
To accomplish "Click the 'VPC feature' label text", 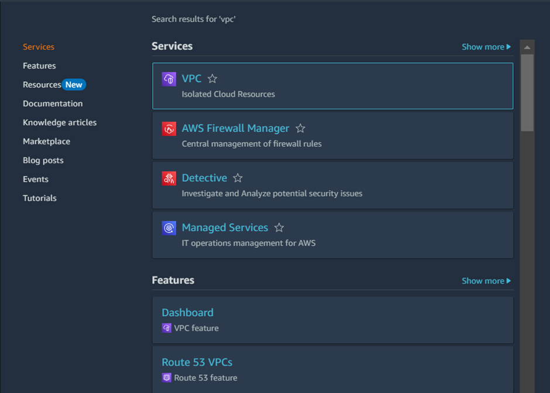I will 197,328.
